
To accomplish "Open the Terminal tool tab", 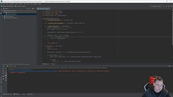I will click(16, 94).
